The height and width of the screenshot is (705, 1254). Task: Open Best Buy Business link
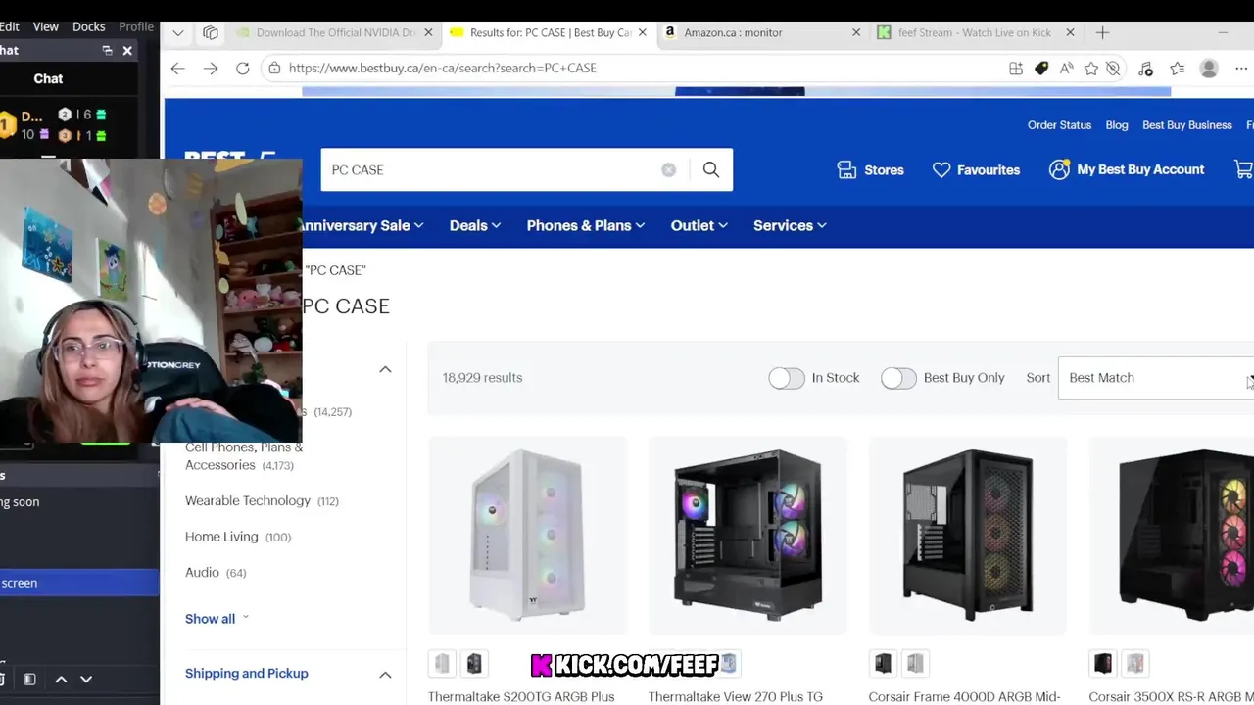(1186, 125)
